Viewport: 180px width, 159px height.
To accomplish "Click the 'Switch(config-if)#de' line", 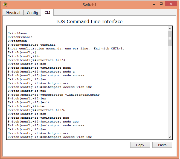I will click(x=27, y=91).
